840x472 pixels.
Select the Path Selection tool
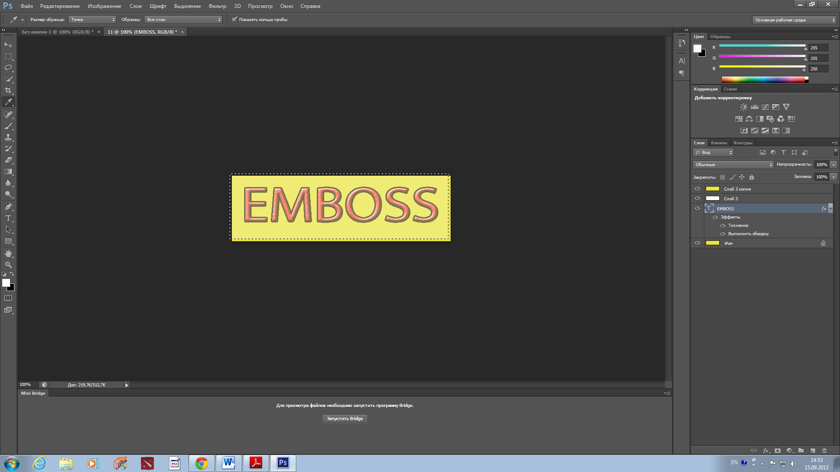(8, 229)
